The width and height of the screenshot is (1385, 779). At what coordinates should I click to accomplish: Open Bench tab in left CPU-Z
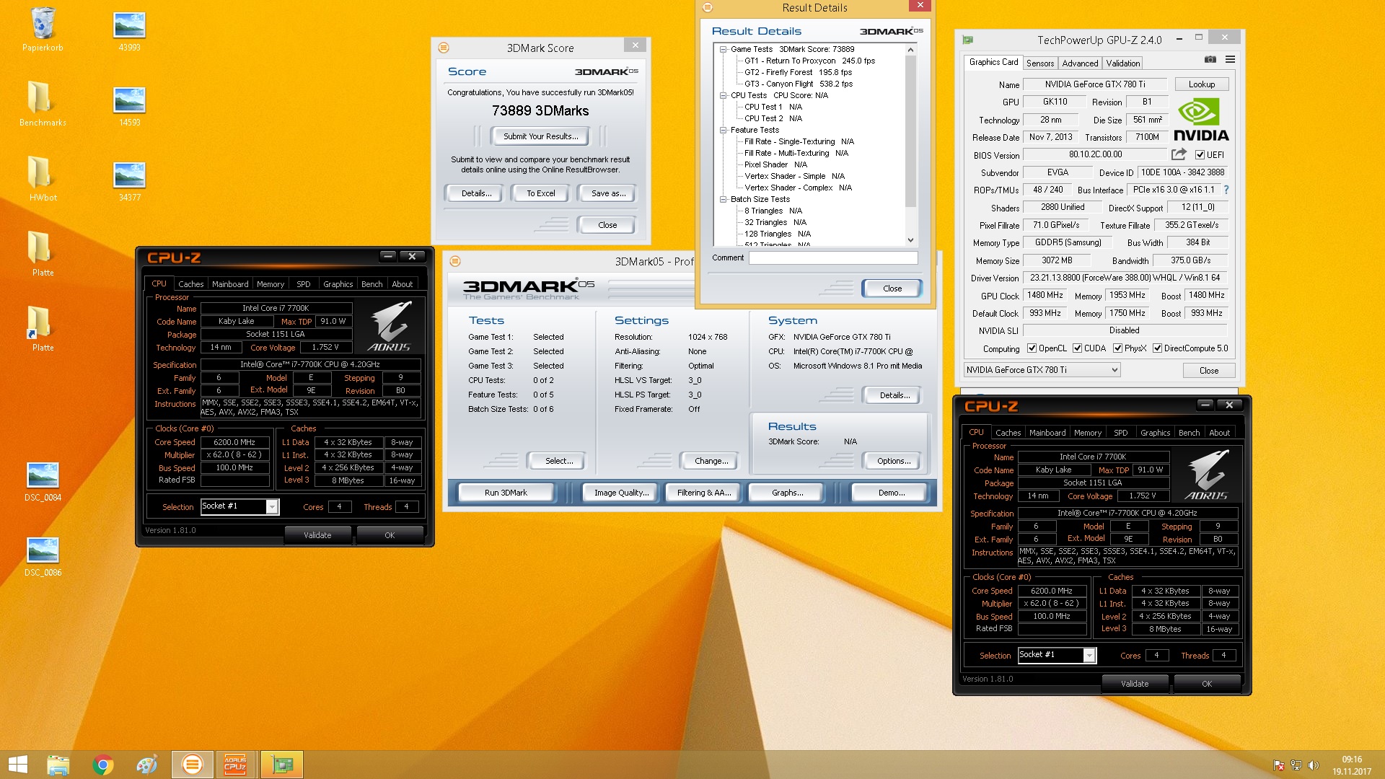point(372,284)
